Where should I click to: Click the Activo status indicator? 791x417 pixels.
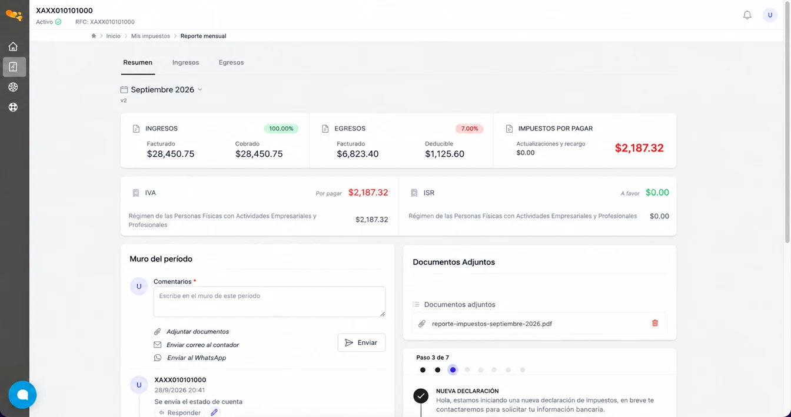tap(49, 22)
